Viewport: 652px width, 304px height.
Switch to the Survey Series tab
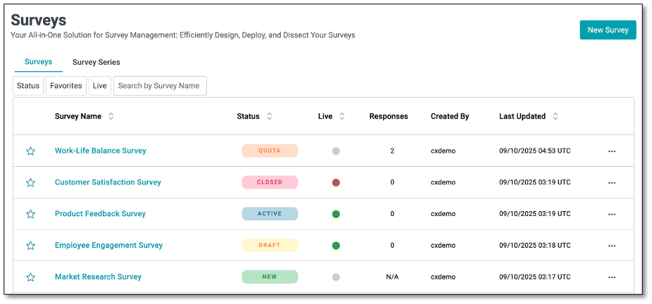tap(96, 63)
